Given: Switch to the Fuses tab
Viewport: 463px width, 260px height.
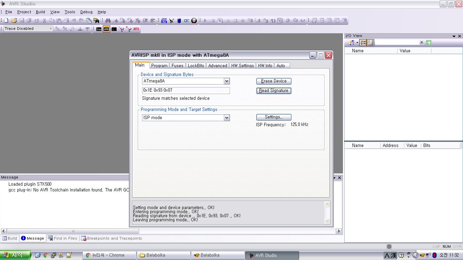Looking at the screenshot, I should [x=177, y=66].
